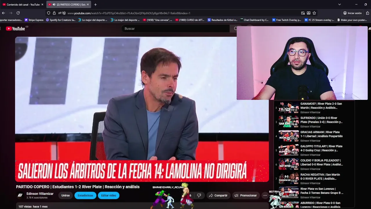Open the browser toolbar icon right of 'Iniciar sesión'
The height and width of the screenshot is (209, 371).
(368, 13)
